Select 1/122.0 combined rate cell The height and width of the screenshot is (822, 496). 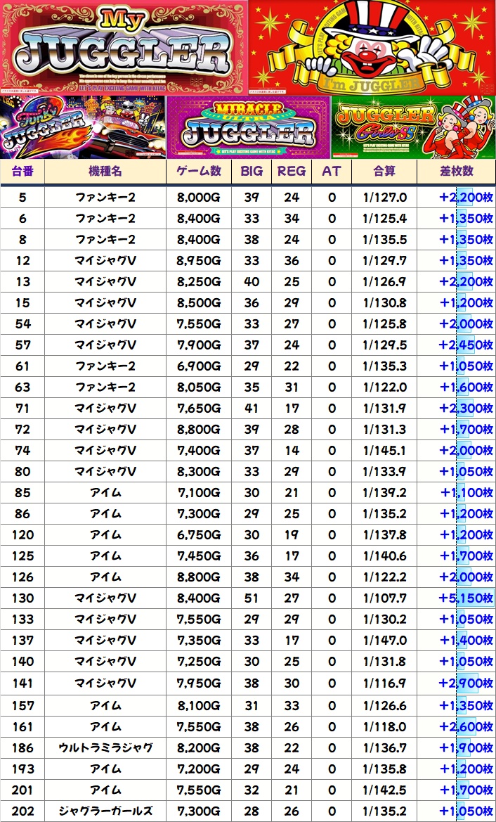[x=384, y=387]
